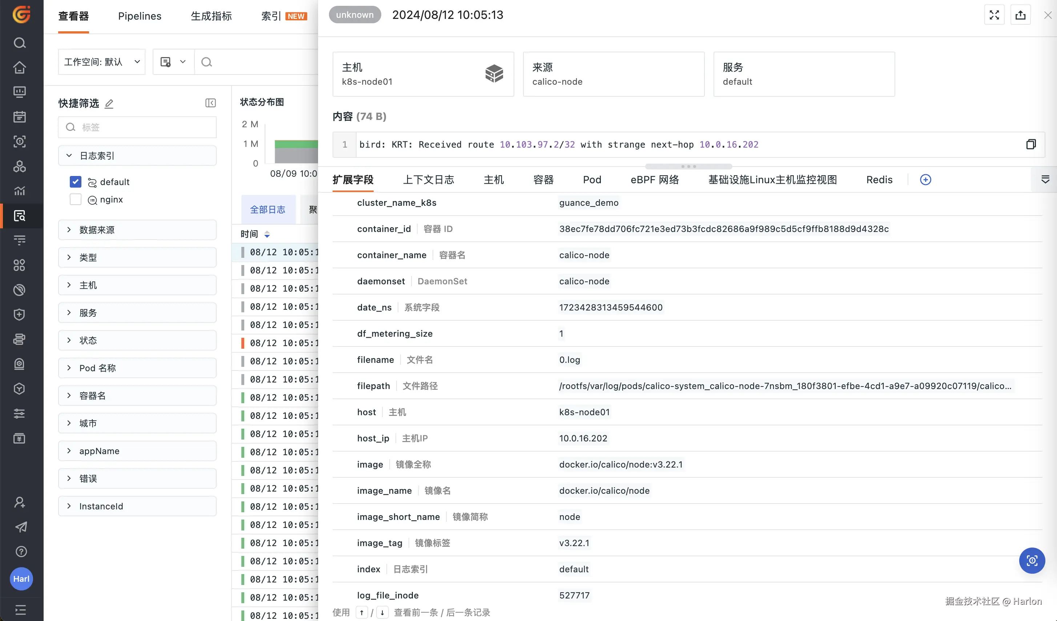This screenshot has height=621, width=1057.
Task: Click the 全部日志 button
Action: 268,209
